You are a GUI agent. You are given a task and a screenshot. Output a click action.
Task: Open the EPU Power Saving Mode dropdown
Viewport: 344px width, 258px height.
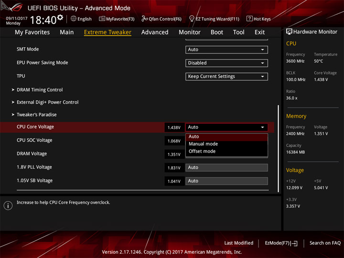tap(226, 63)
